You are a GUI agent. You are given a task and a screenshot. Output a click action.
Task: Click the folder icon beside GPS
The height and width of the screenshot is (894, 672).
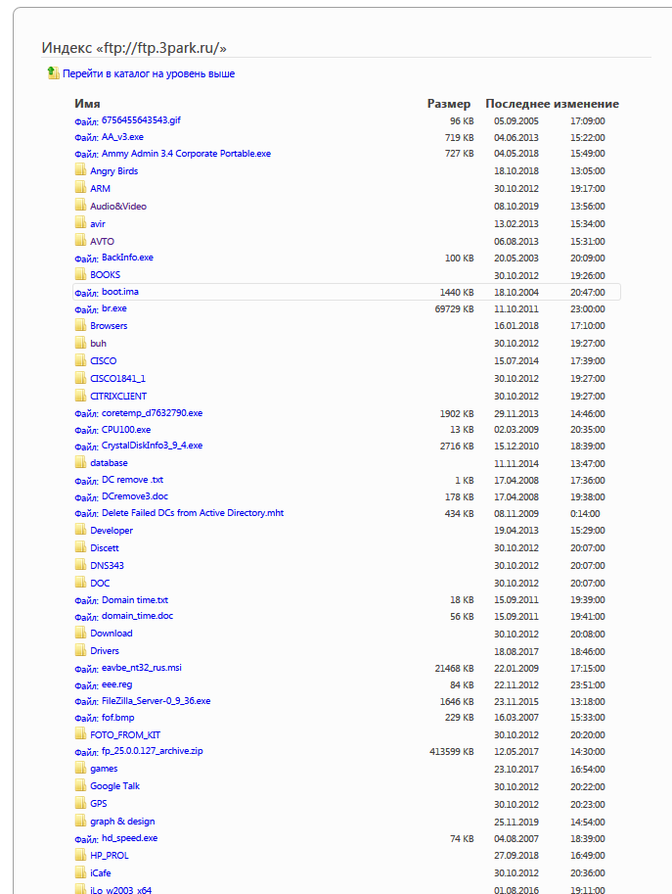(x=81, y=803)
